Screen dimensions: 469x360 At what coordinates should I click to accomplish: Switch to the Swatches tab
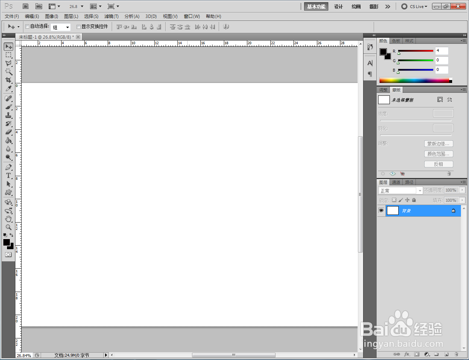coord(396,41)
